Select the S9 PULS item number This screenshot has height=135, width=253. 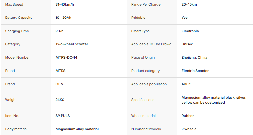click(63, 116)
